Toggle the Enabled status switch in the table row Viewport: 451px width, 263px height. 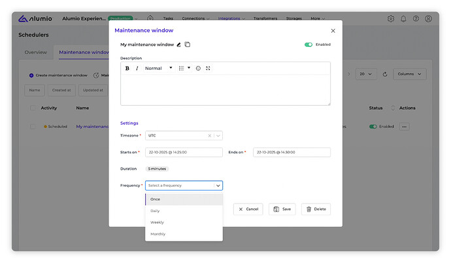pyautogui.click(x=373, y=127)
